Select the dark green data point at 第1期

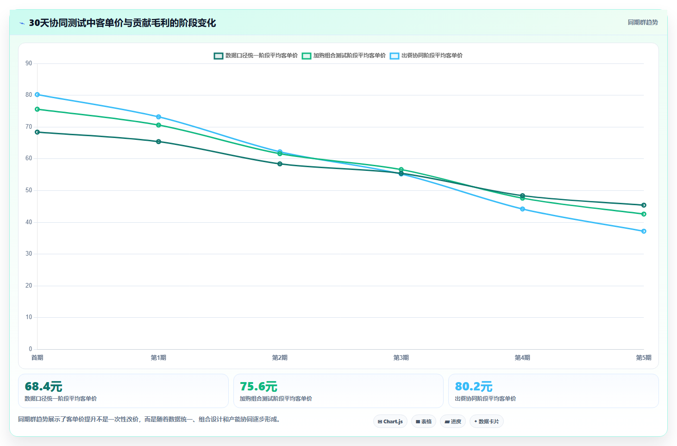pyautogui.click(x=158, y=142)
